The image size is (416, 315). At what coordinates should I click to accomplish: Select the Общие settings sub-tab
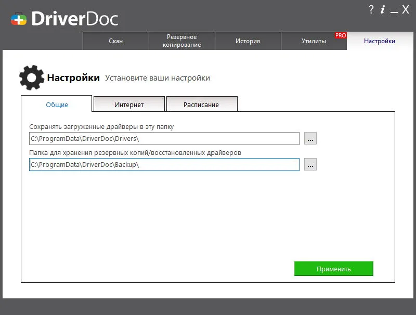pos(57,104)
